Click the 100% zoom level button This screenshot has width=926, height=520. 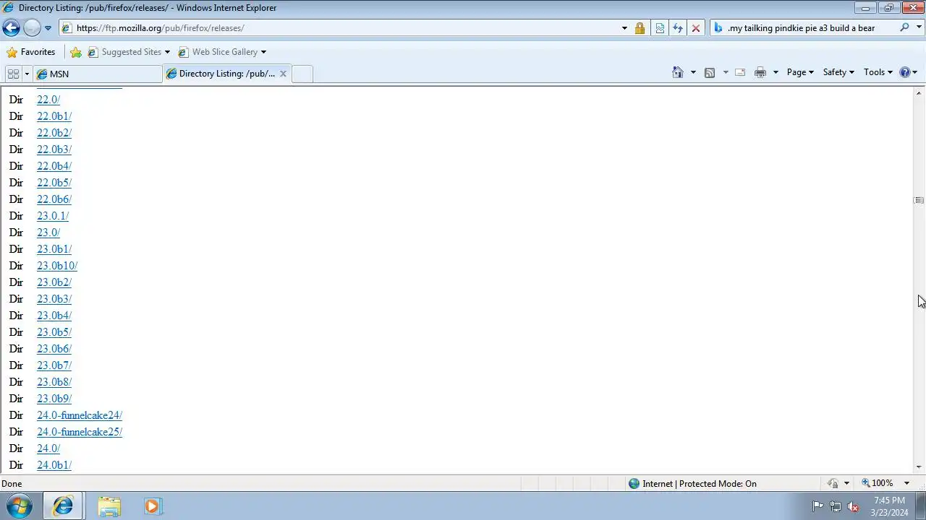pos(878,483)
